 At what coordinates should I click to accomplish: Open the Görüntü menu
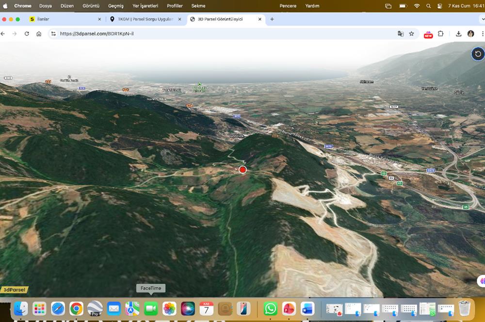click(x=91, y=6)
